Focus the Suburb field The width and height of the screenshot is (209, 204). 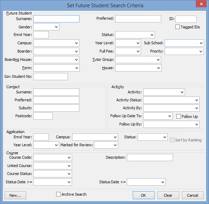[56, 108]
